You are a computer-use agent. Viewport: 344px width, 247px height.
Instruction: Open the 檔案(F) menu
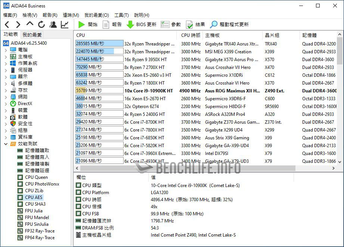click(10, 15)
